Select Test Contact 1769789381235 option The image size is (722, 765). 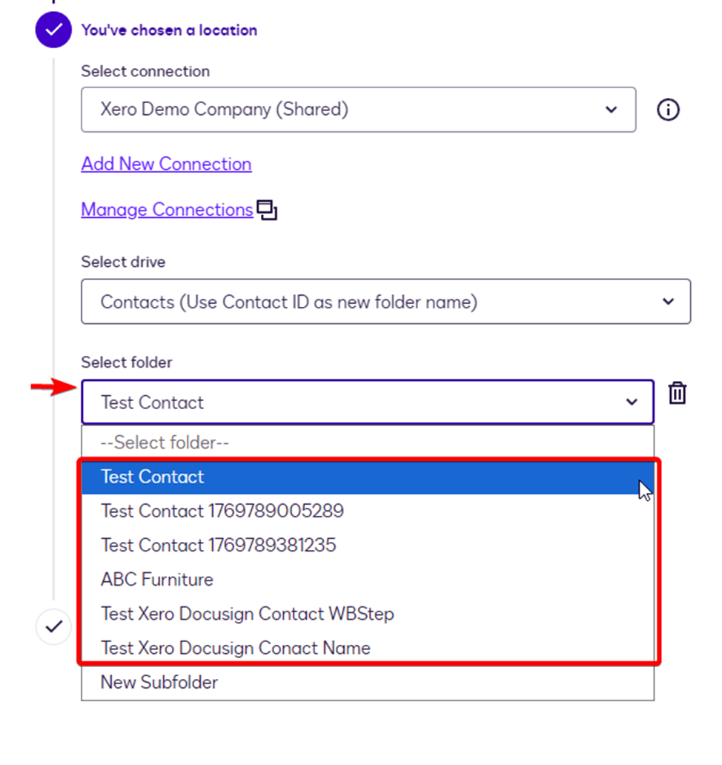pos(219,546)
